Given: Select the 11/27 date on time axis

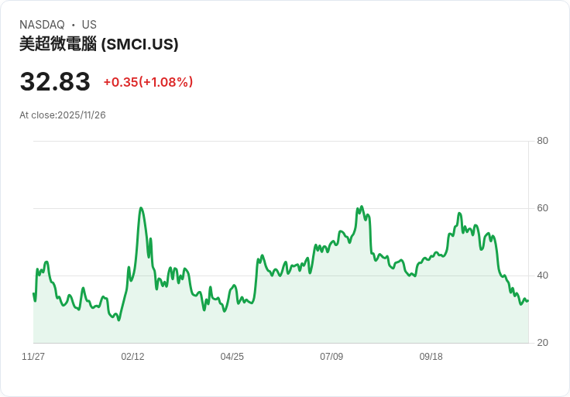Looking at the screenshot, I should (x=33, y=357).
